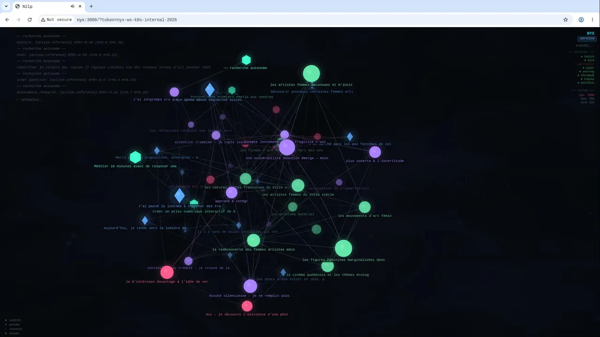The height and width of the screenshot is (337, 600).
Task: Click the green 'le cinéma québécois' node
Action: 328,266
